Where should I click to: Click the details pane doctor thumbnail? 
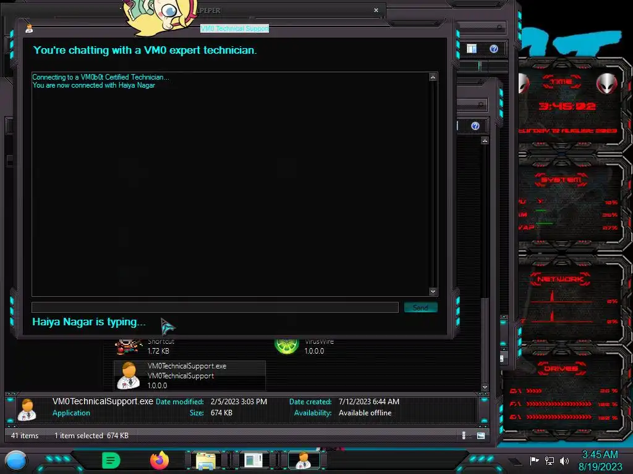tap(27, 409)
